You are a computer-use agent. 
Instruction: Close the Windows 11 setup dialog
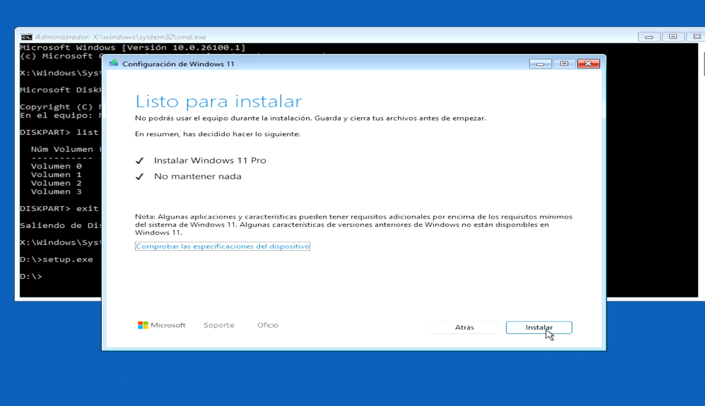[x=588, y=64]
